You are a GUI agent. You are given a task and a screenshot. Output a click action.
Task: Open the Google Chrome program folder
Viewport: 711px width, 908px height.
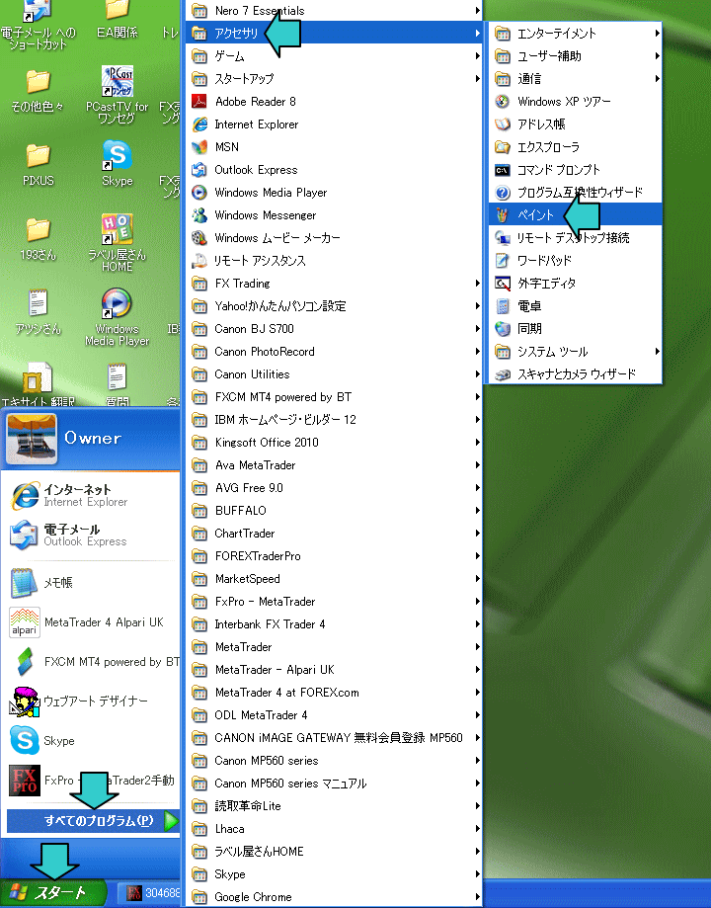tap(334, 897)
